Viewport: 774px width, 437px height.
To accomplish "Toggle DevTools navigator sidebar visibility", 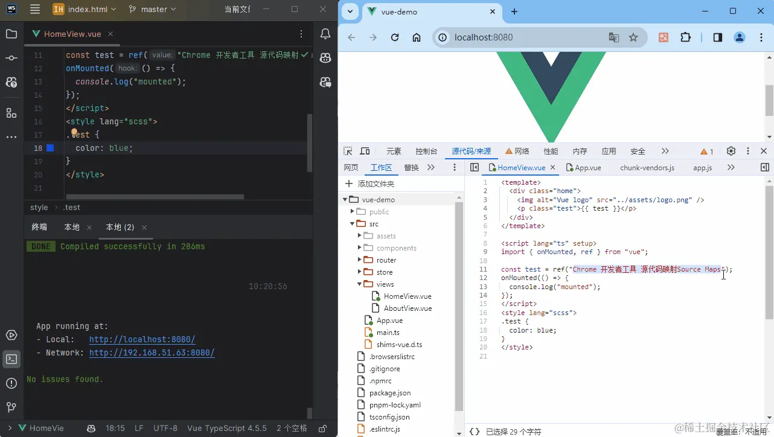I will point(475,167).
